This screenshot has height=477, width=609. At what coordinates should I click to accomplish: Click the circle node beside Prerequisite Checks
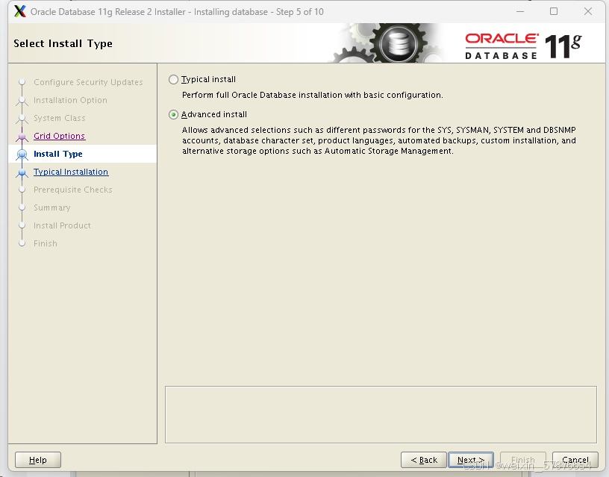pos(22,190)
